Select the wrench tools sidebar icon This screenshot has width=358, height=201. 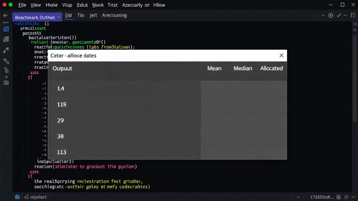point(6,61)
